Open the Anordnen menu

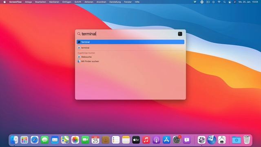[x=101, y=2]
